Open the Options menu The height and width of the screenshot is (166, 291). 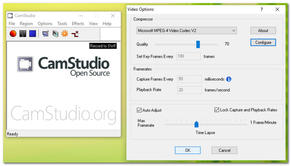(45, 24)
